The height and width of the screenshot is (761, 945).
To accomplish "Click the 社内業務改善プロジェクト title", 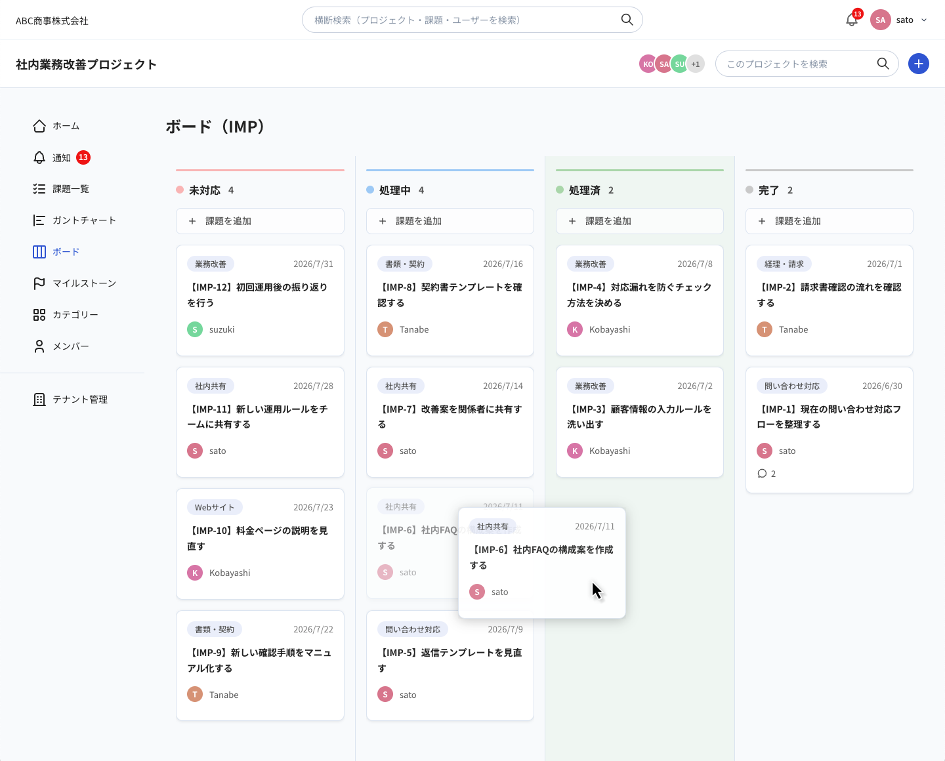I will click(86, 64).
